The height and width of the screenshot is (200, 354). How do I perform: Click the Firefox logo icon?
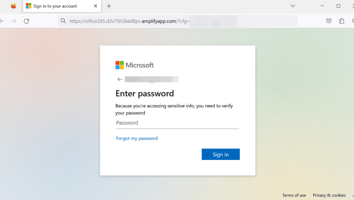13,6
